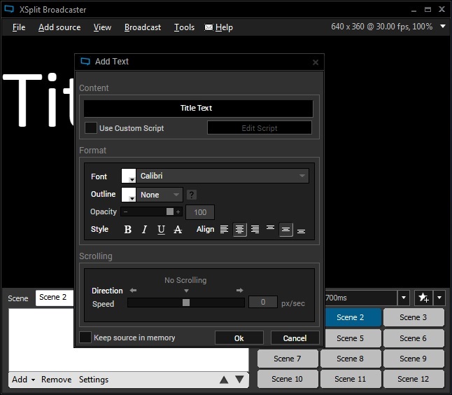Click Settings in the sources panel
The width and height of the screenshot is (452, 395).
[94, 380]
